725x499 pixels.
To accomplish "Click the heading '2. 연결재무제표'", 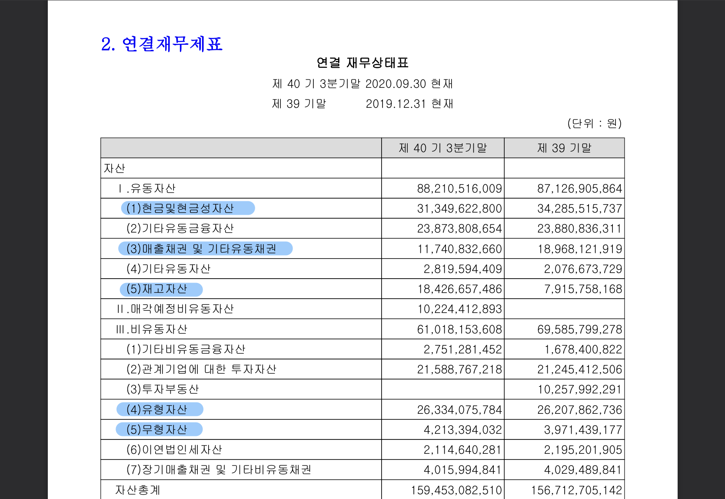I will pyautogui.click(x=162, y=44).
